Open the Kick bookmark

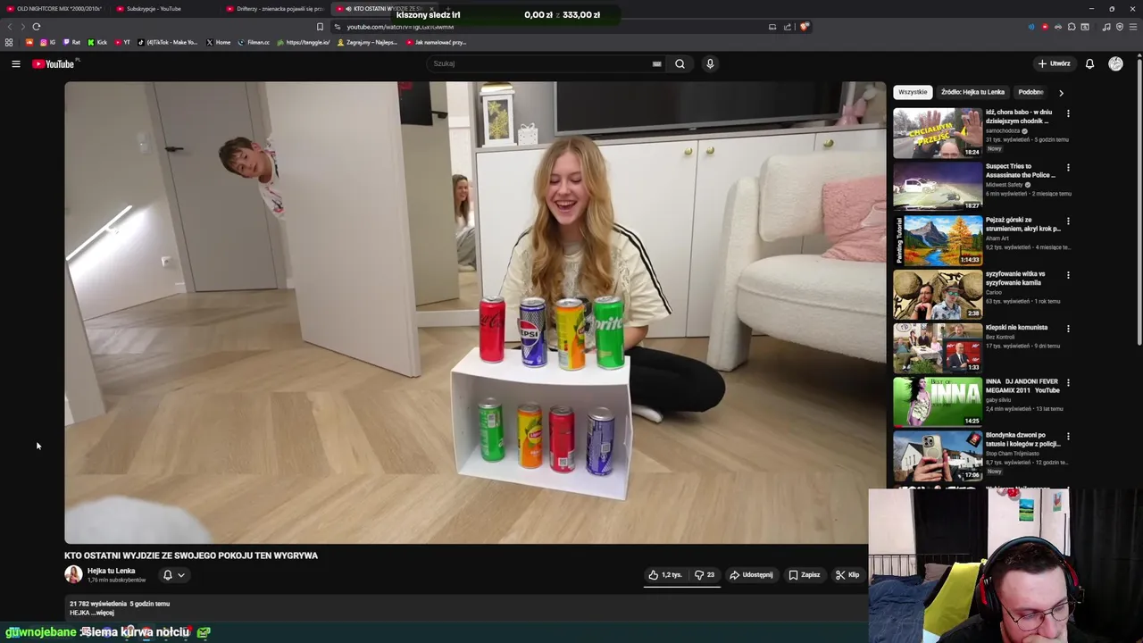pyautogui.click(x=97, y=42)
